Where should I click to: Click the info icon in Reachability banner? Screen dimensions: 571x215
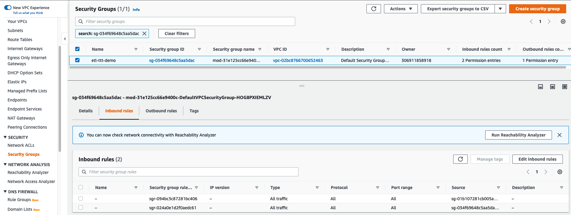click(81, 135)
